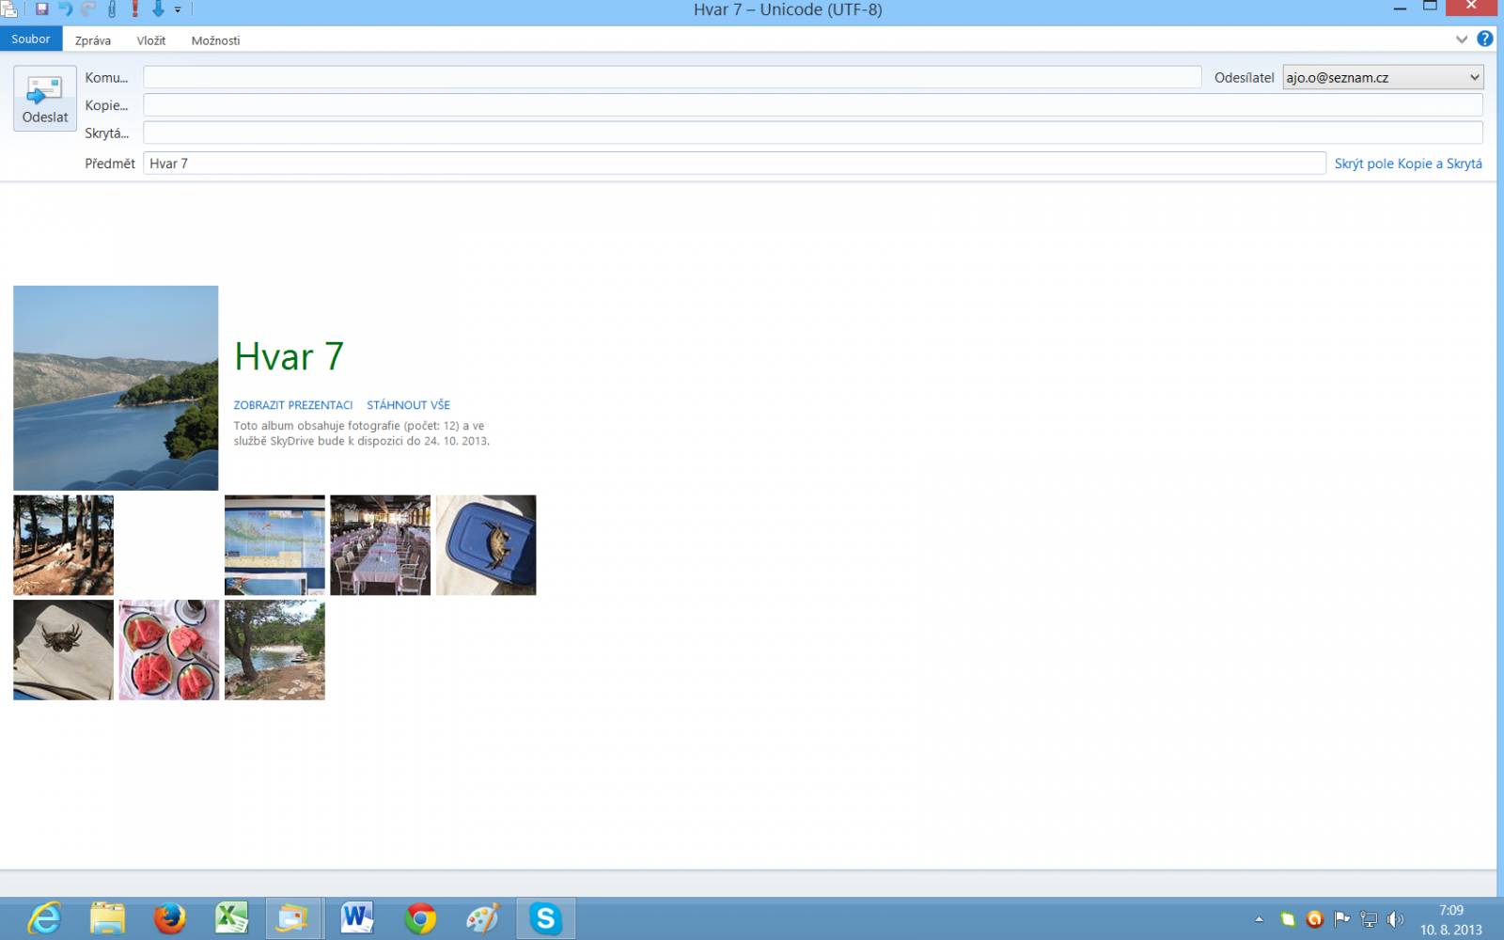Click the network connection tray icon
This screenshot has width=1504, height=940.
tap(1370, 919)
